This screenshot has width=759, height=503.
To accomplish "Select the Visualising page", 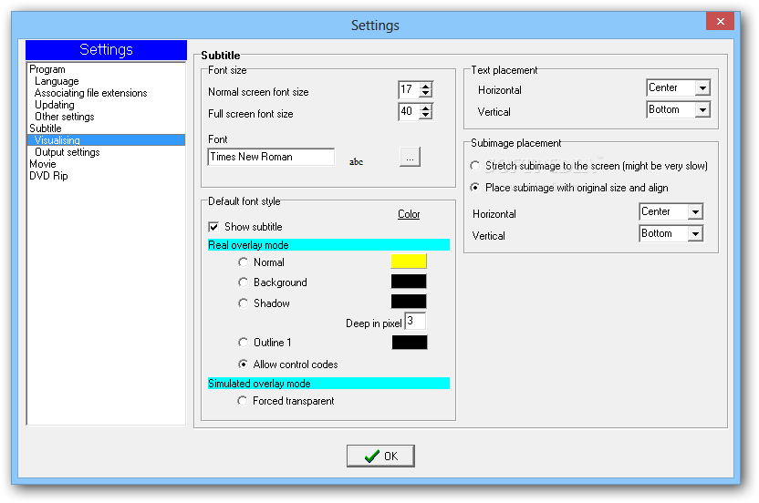I will point(106,140).
